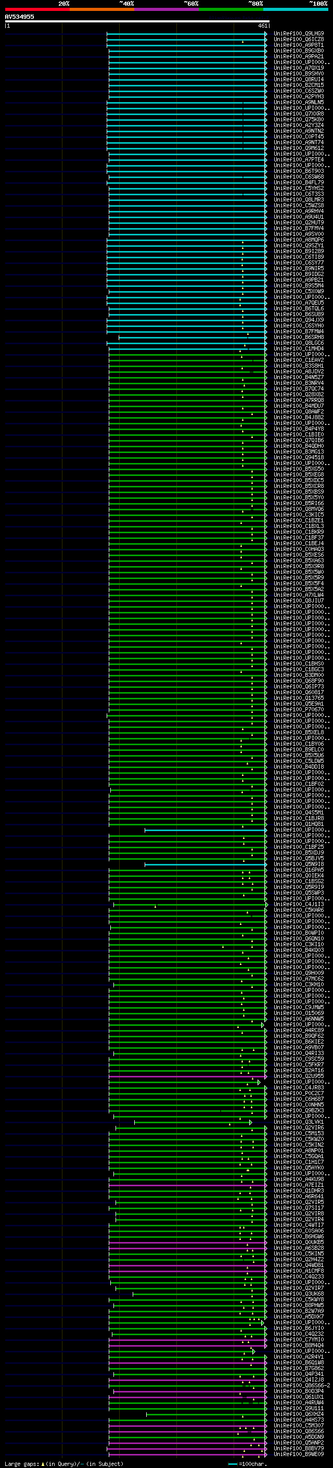The width and height of the screenshot is (333, 1468).
Task: Select the UniRef100_B2W7A9 label
Action: click(299, 1311)
